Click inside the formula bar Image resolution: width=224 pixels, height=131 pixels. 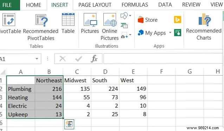(163, 59)
